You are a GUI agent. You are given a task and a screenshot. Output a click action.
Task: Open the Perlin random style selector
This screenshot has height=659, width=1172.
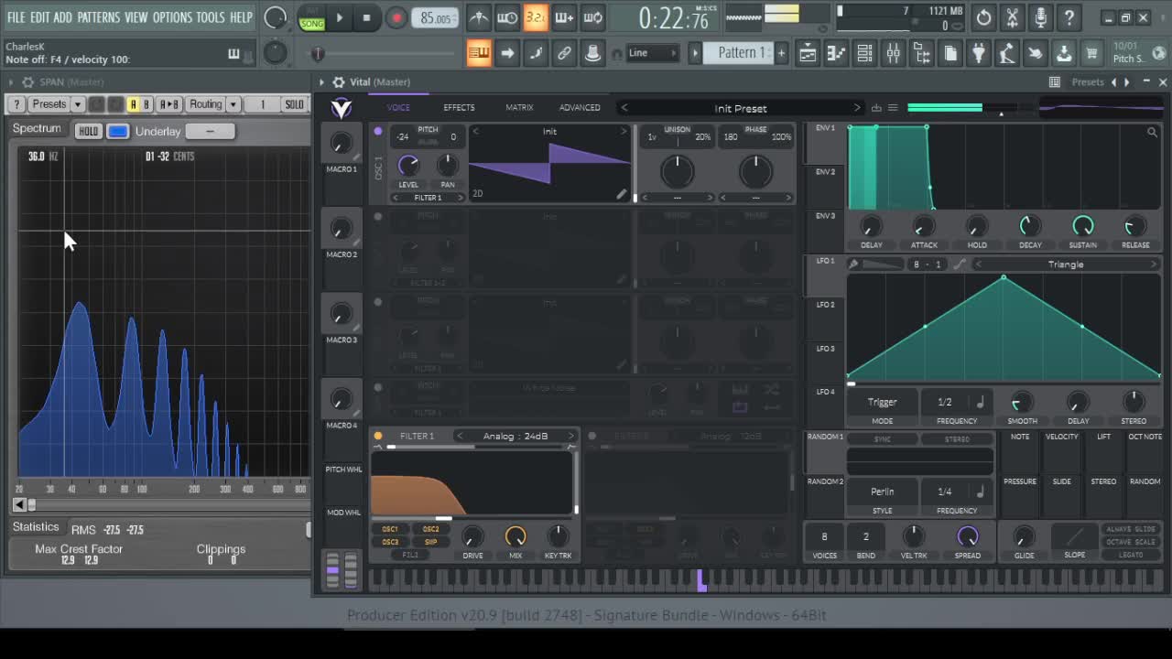[x=883, y=492]
